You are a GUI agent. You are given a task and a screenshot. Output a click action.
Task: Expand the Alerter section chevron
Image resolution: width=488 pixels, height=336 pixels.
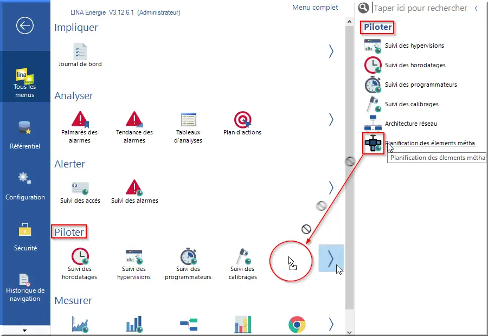[x=331, y=188]
